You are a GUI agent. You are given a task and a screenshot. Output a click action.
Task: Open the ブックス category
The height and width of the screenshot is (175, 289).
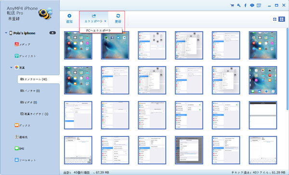click(x=22, y=125)
